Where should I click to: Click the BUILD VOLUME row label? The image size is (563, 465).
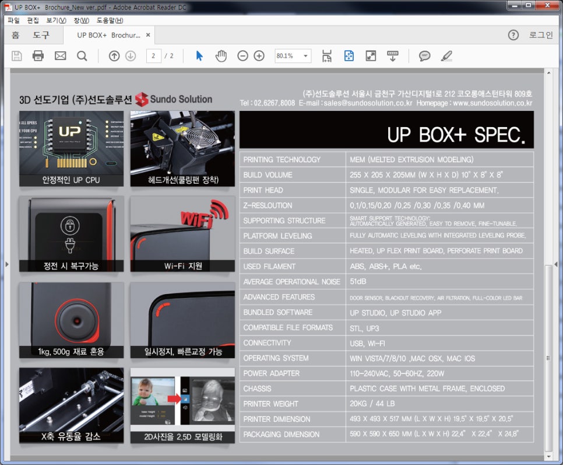coord(268,175)
